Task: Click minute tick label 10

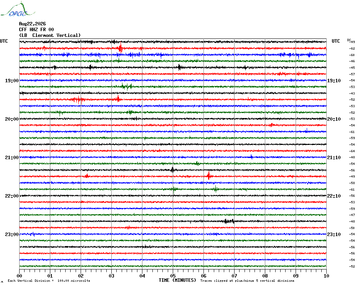Action: 326,276
